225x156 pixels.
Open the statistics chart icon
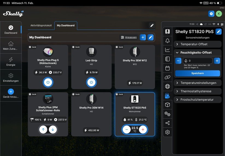168,50
